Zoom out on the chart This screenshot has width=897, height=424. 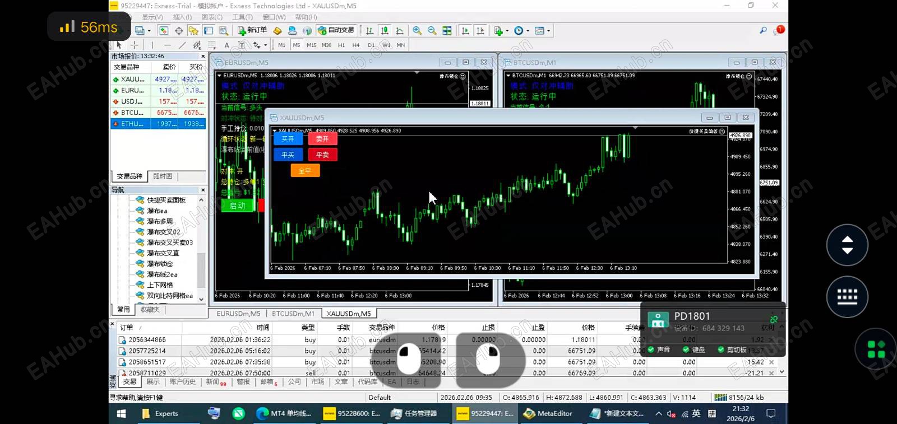click(x=432, y=30)
